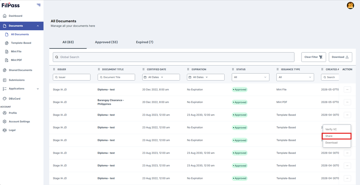Click the Created At Search input
The width and height of the screenshot is (360, 185).
point(330,77)
